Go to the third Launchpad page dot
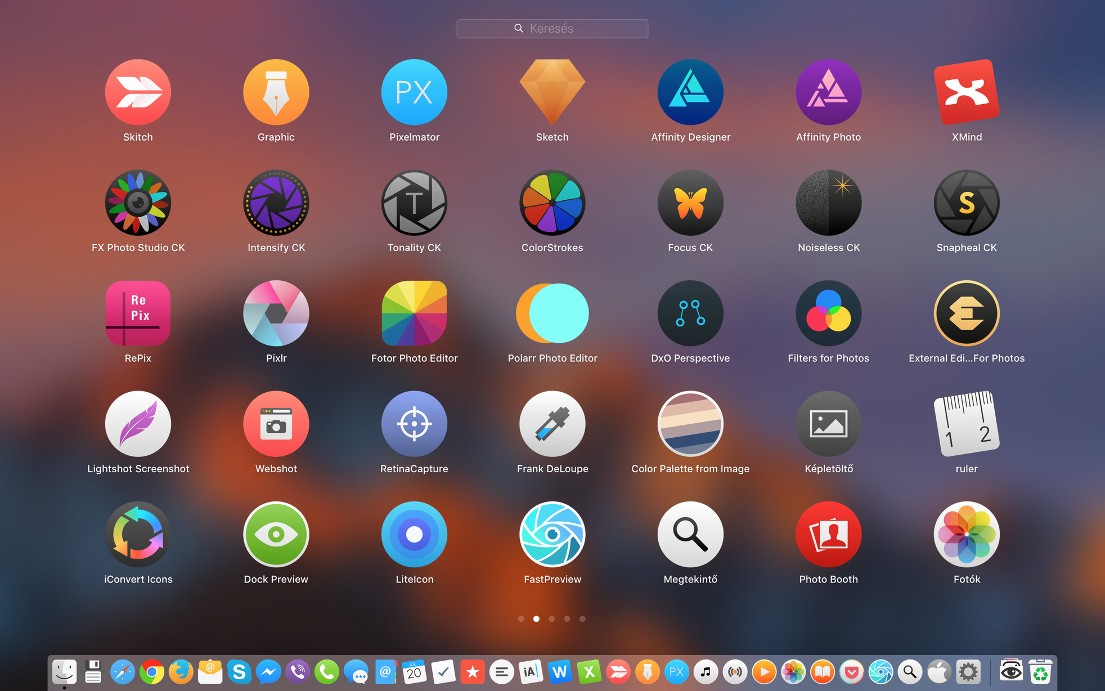 tap(552, 619)
